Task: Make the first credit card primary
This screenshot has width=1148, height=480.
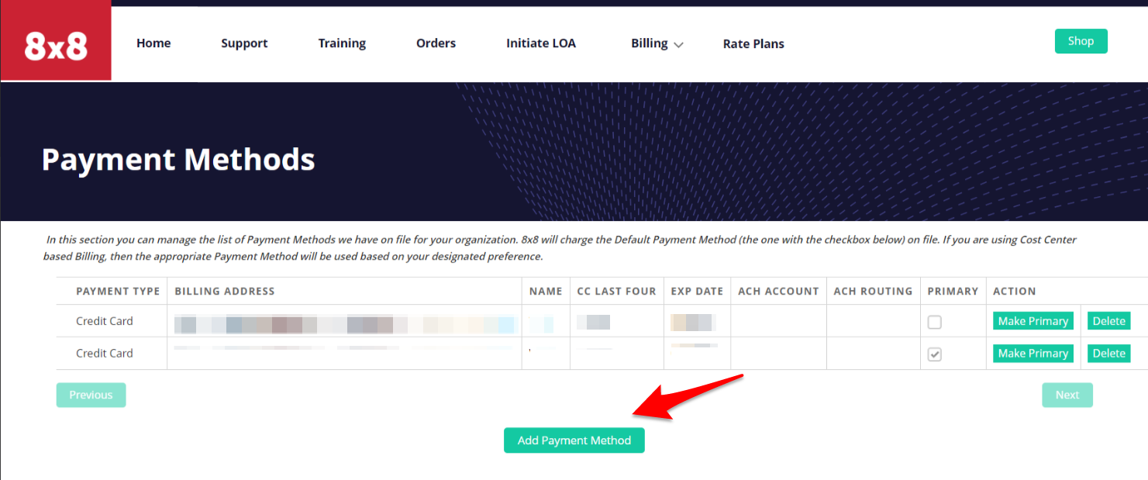Action: click(x=1033, y=321)
